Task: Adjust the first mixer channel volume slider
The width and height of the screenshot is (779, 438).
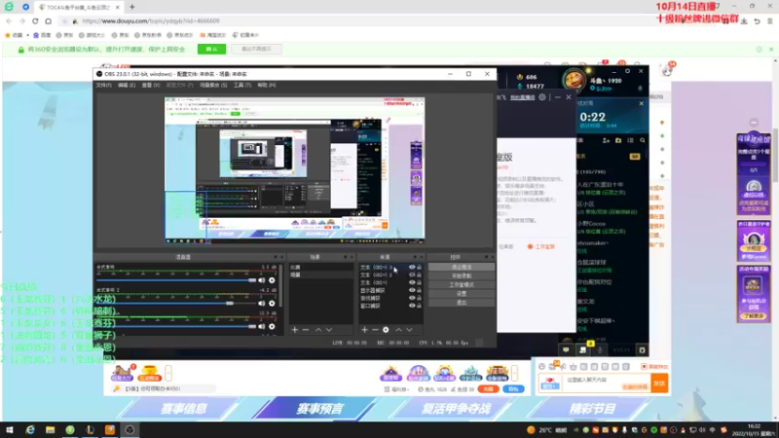Action: [x=176, y=280]
